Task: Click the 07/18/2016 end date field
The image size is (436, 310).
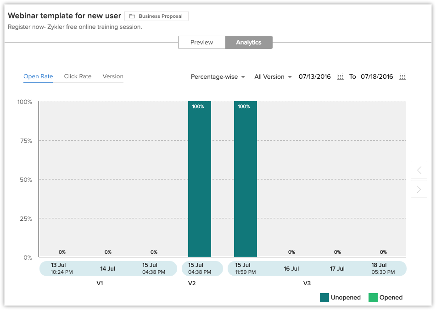Action: (x=377, y=76)
